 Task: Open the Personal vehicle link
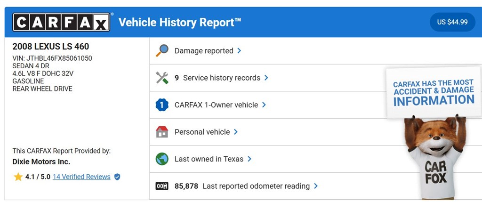202,132
